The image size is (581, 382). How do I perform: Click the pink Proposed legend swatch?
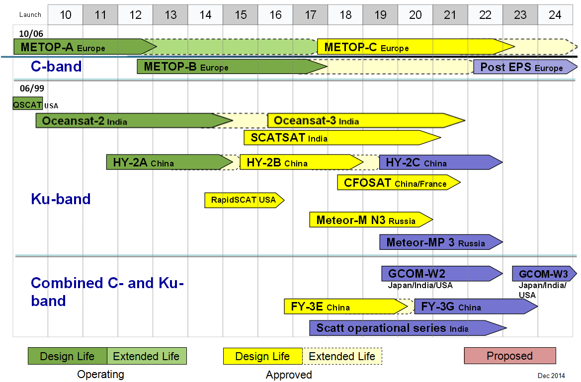point(509,356)
